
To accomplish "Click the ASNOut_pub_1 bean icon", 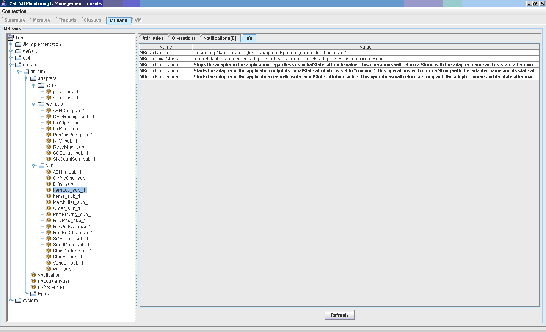I will pos(49,110).
